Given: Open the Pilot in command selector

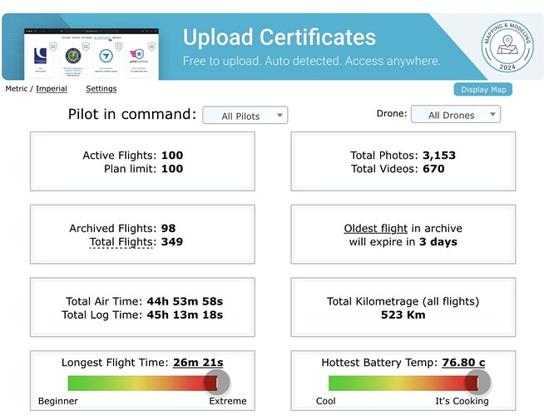Looking at the screenshot, I should (x=245, y=115).
